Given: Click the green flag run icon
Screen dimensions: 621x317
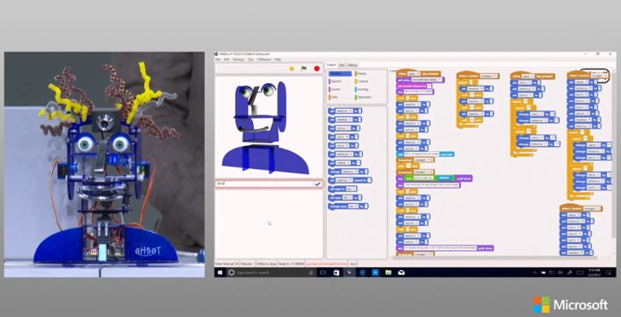Looking at the screenshot, I should coord(304,68).
